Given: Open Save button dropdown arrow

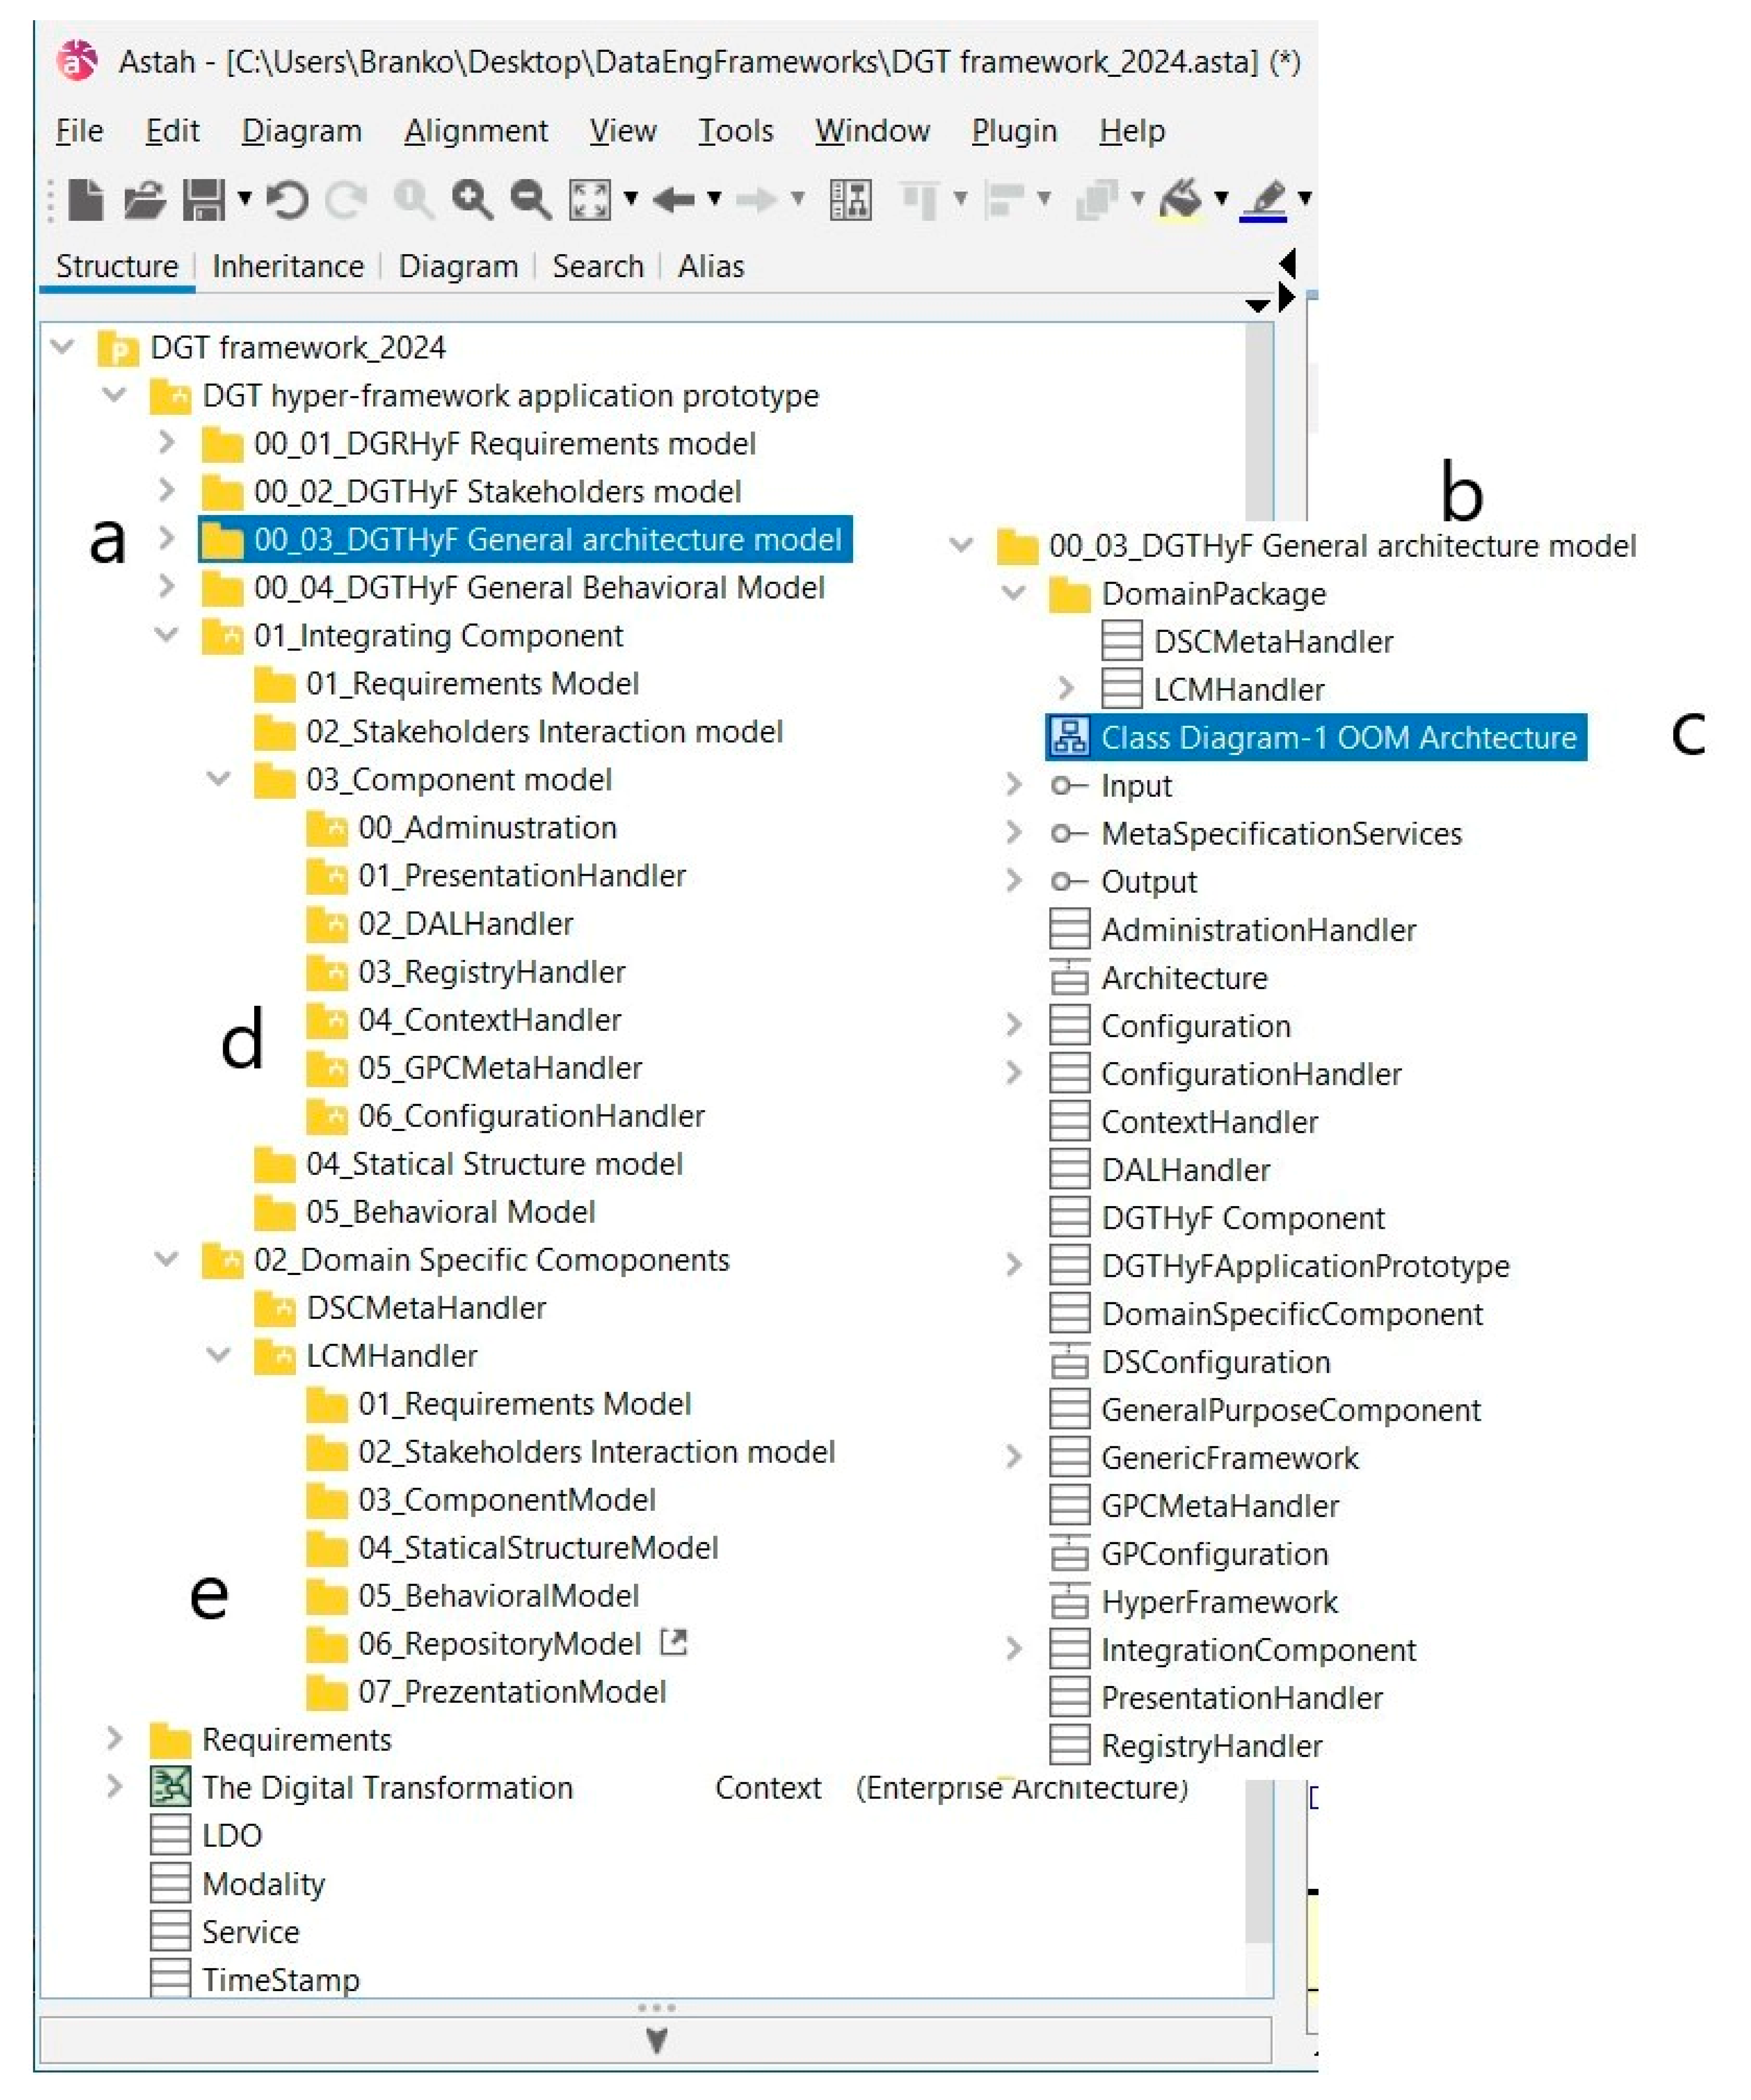Looking at the screenshot, I should [x=245, y=198].
